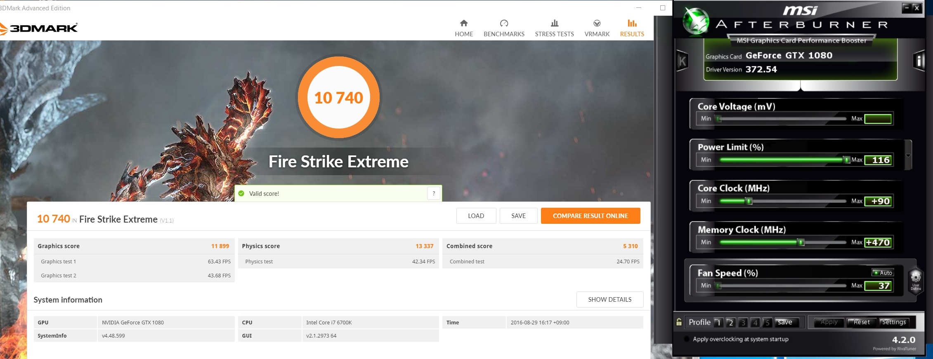This screenshot has height=359, width=933.
Task: Select the Results tab
Action: [x=632, y=28]
